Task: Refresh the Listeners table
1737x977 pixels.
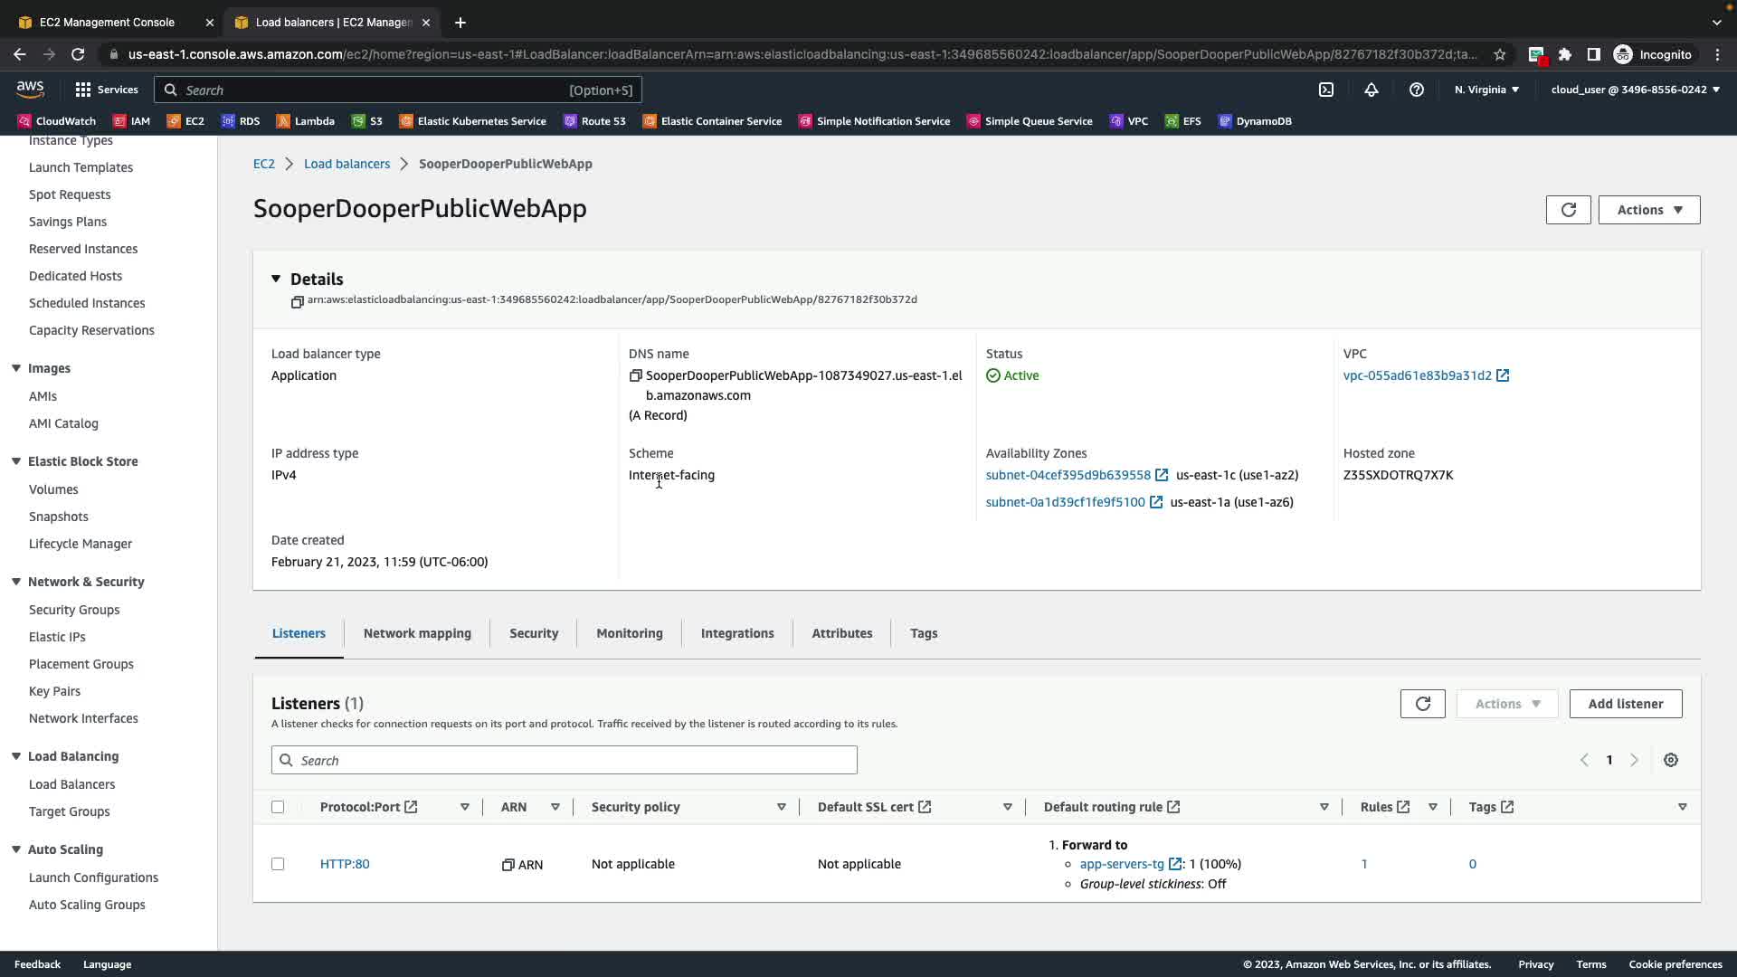Action: pyautogui.click(x=1422, y=704)
